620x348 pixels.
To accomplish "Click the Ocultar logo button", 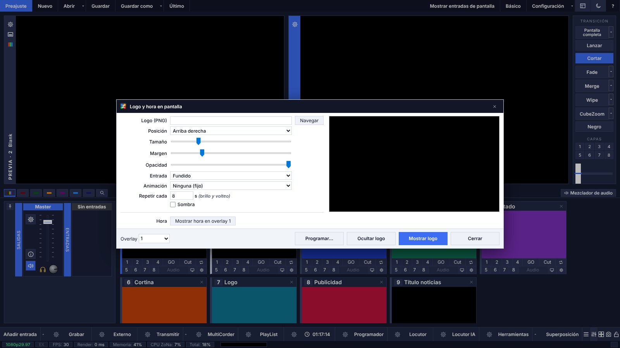I will tap(371, 239).
